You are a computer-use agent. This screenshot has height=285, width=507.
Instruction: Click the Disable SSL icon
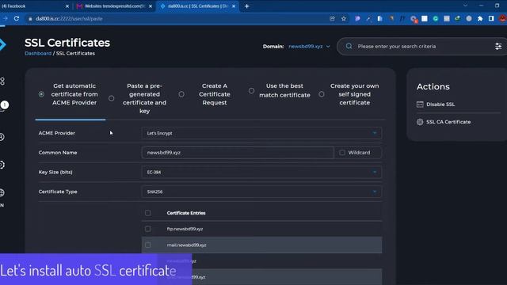(x=420, y=104)
